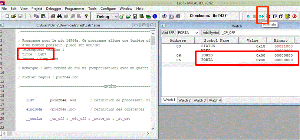The height and width of the screenshot is (140, 300).
Task: Create a new file with the toolbar icon
Action: [8, 16]
